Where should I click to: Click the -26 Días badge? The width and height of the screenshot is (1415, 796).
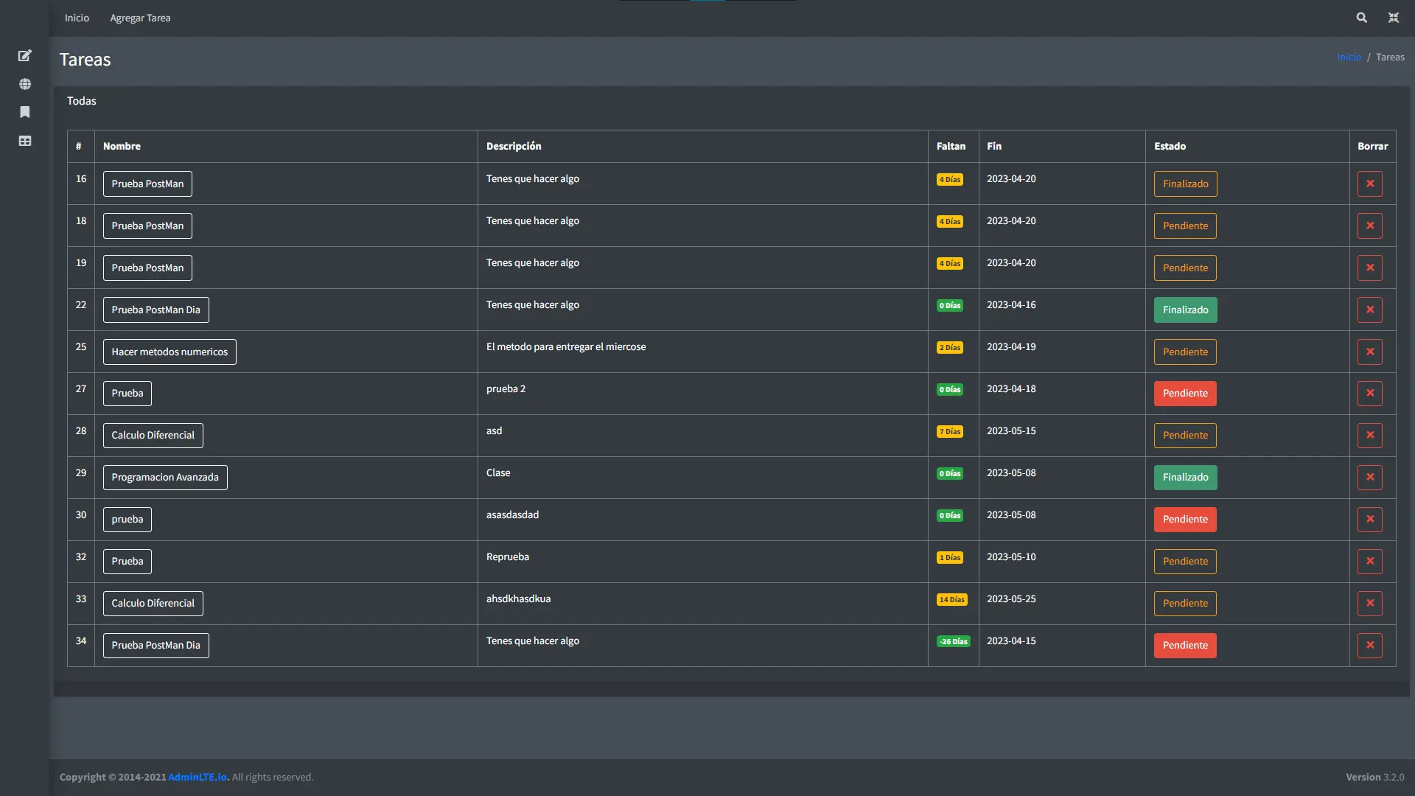[953, 641]
